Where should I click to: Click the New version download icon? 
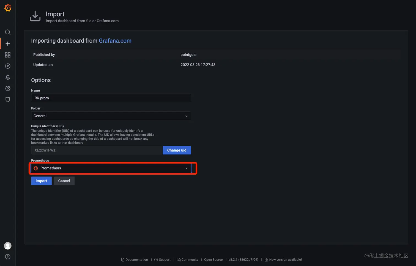pyautogui.click(x=266, y=260)
